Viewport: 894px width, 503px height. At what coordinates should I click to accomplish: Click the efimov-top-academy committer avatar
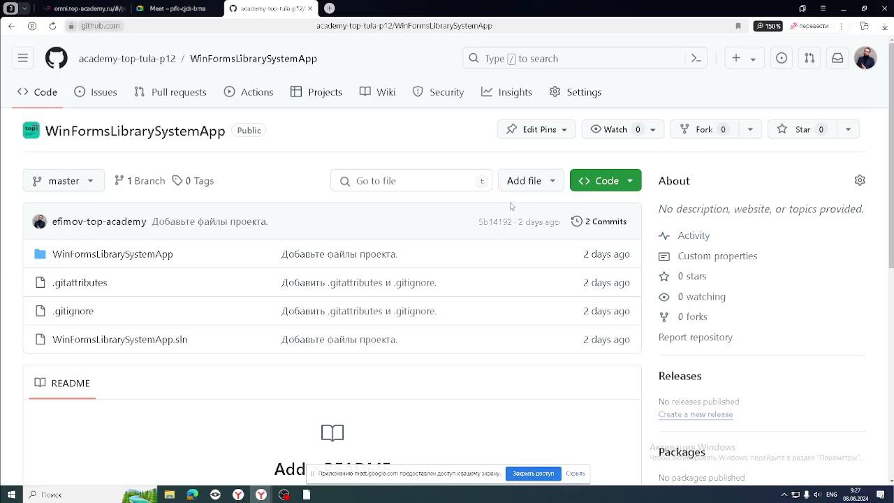[40, 221]
